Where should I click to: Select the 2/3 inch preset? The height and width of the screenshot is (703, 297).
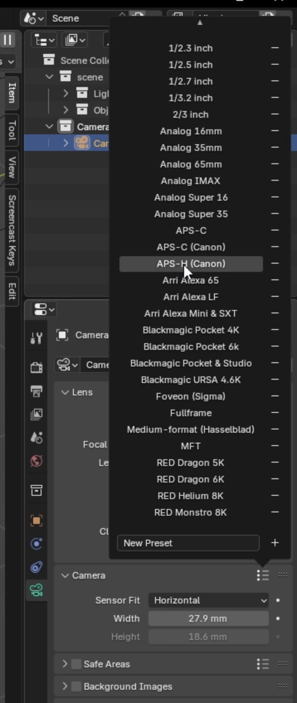(x=191, y=114)
